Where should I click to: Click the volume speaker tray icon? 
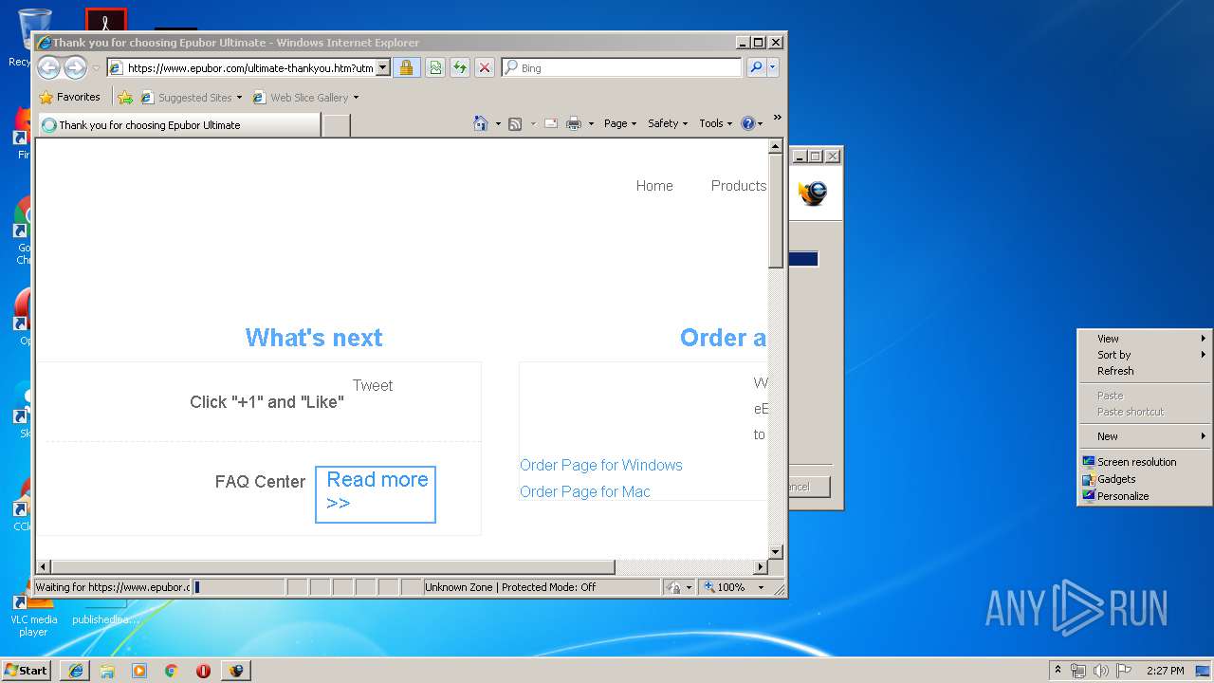tap(1100, 671)
